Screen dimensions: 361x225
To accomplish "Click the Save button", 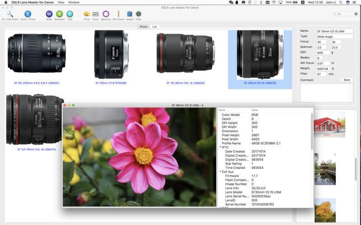I will [x=347, y=80].
